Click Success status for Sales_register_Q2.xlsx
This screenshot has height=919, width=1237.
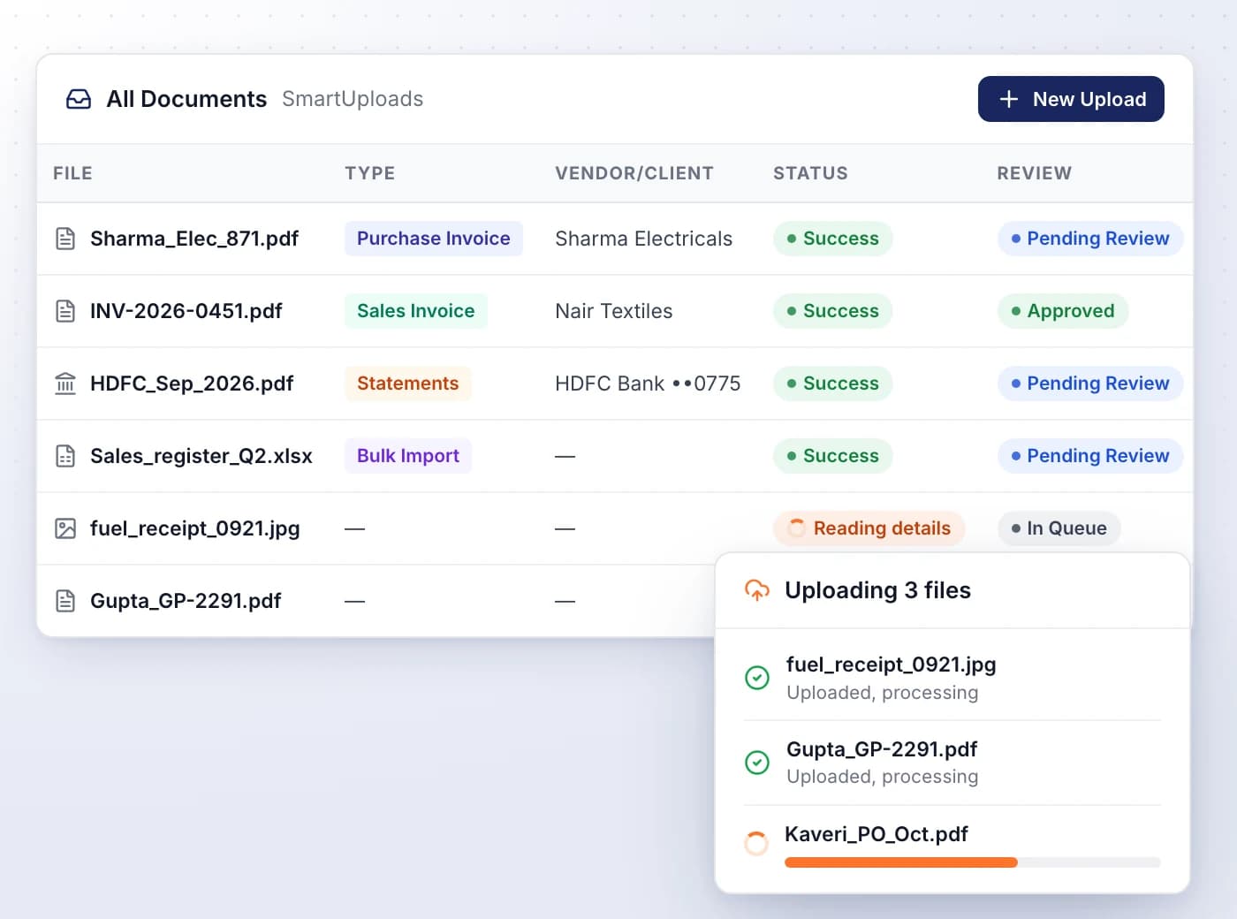click(x=833, y=456)
